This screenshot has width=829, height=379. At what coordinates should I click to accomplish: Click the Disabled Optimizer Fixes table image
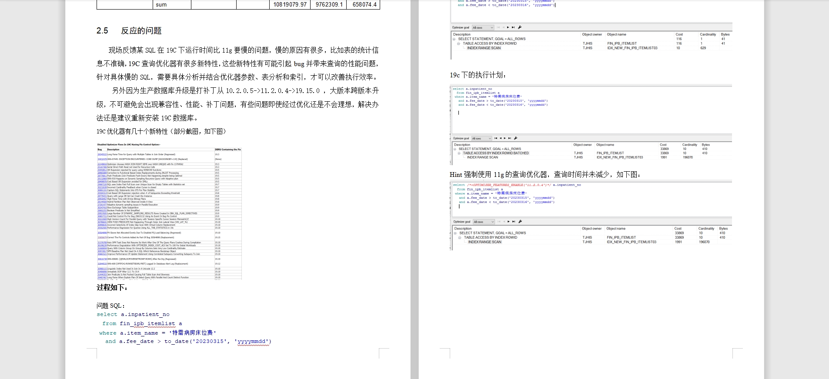coord(169,211)
